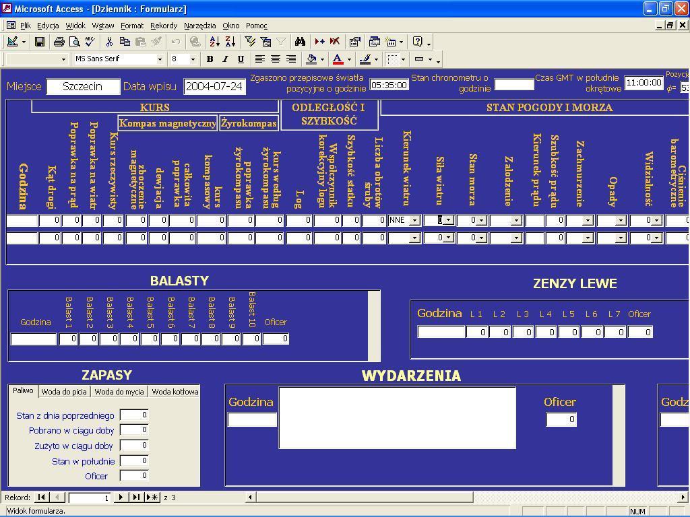Switch to Woda kotłowa tab
This screenshot has height=517, width=690.
click(x=175, y=392)
